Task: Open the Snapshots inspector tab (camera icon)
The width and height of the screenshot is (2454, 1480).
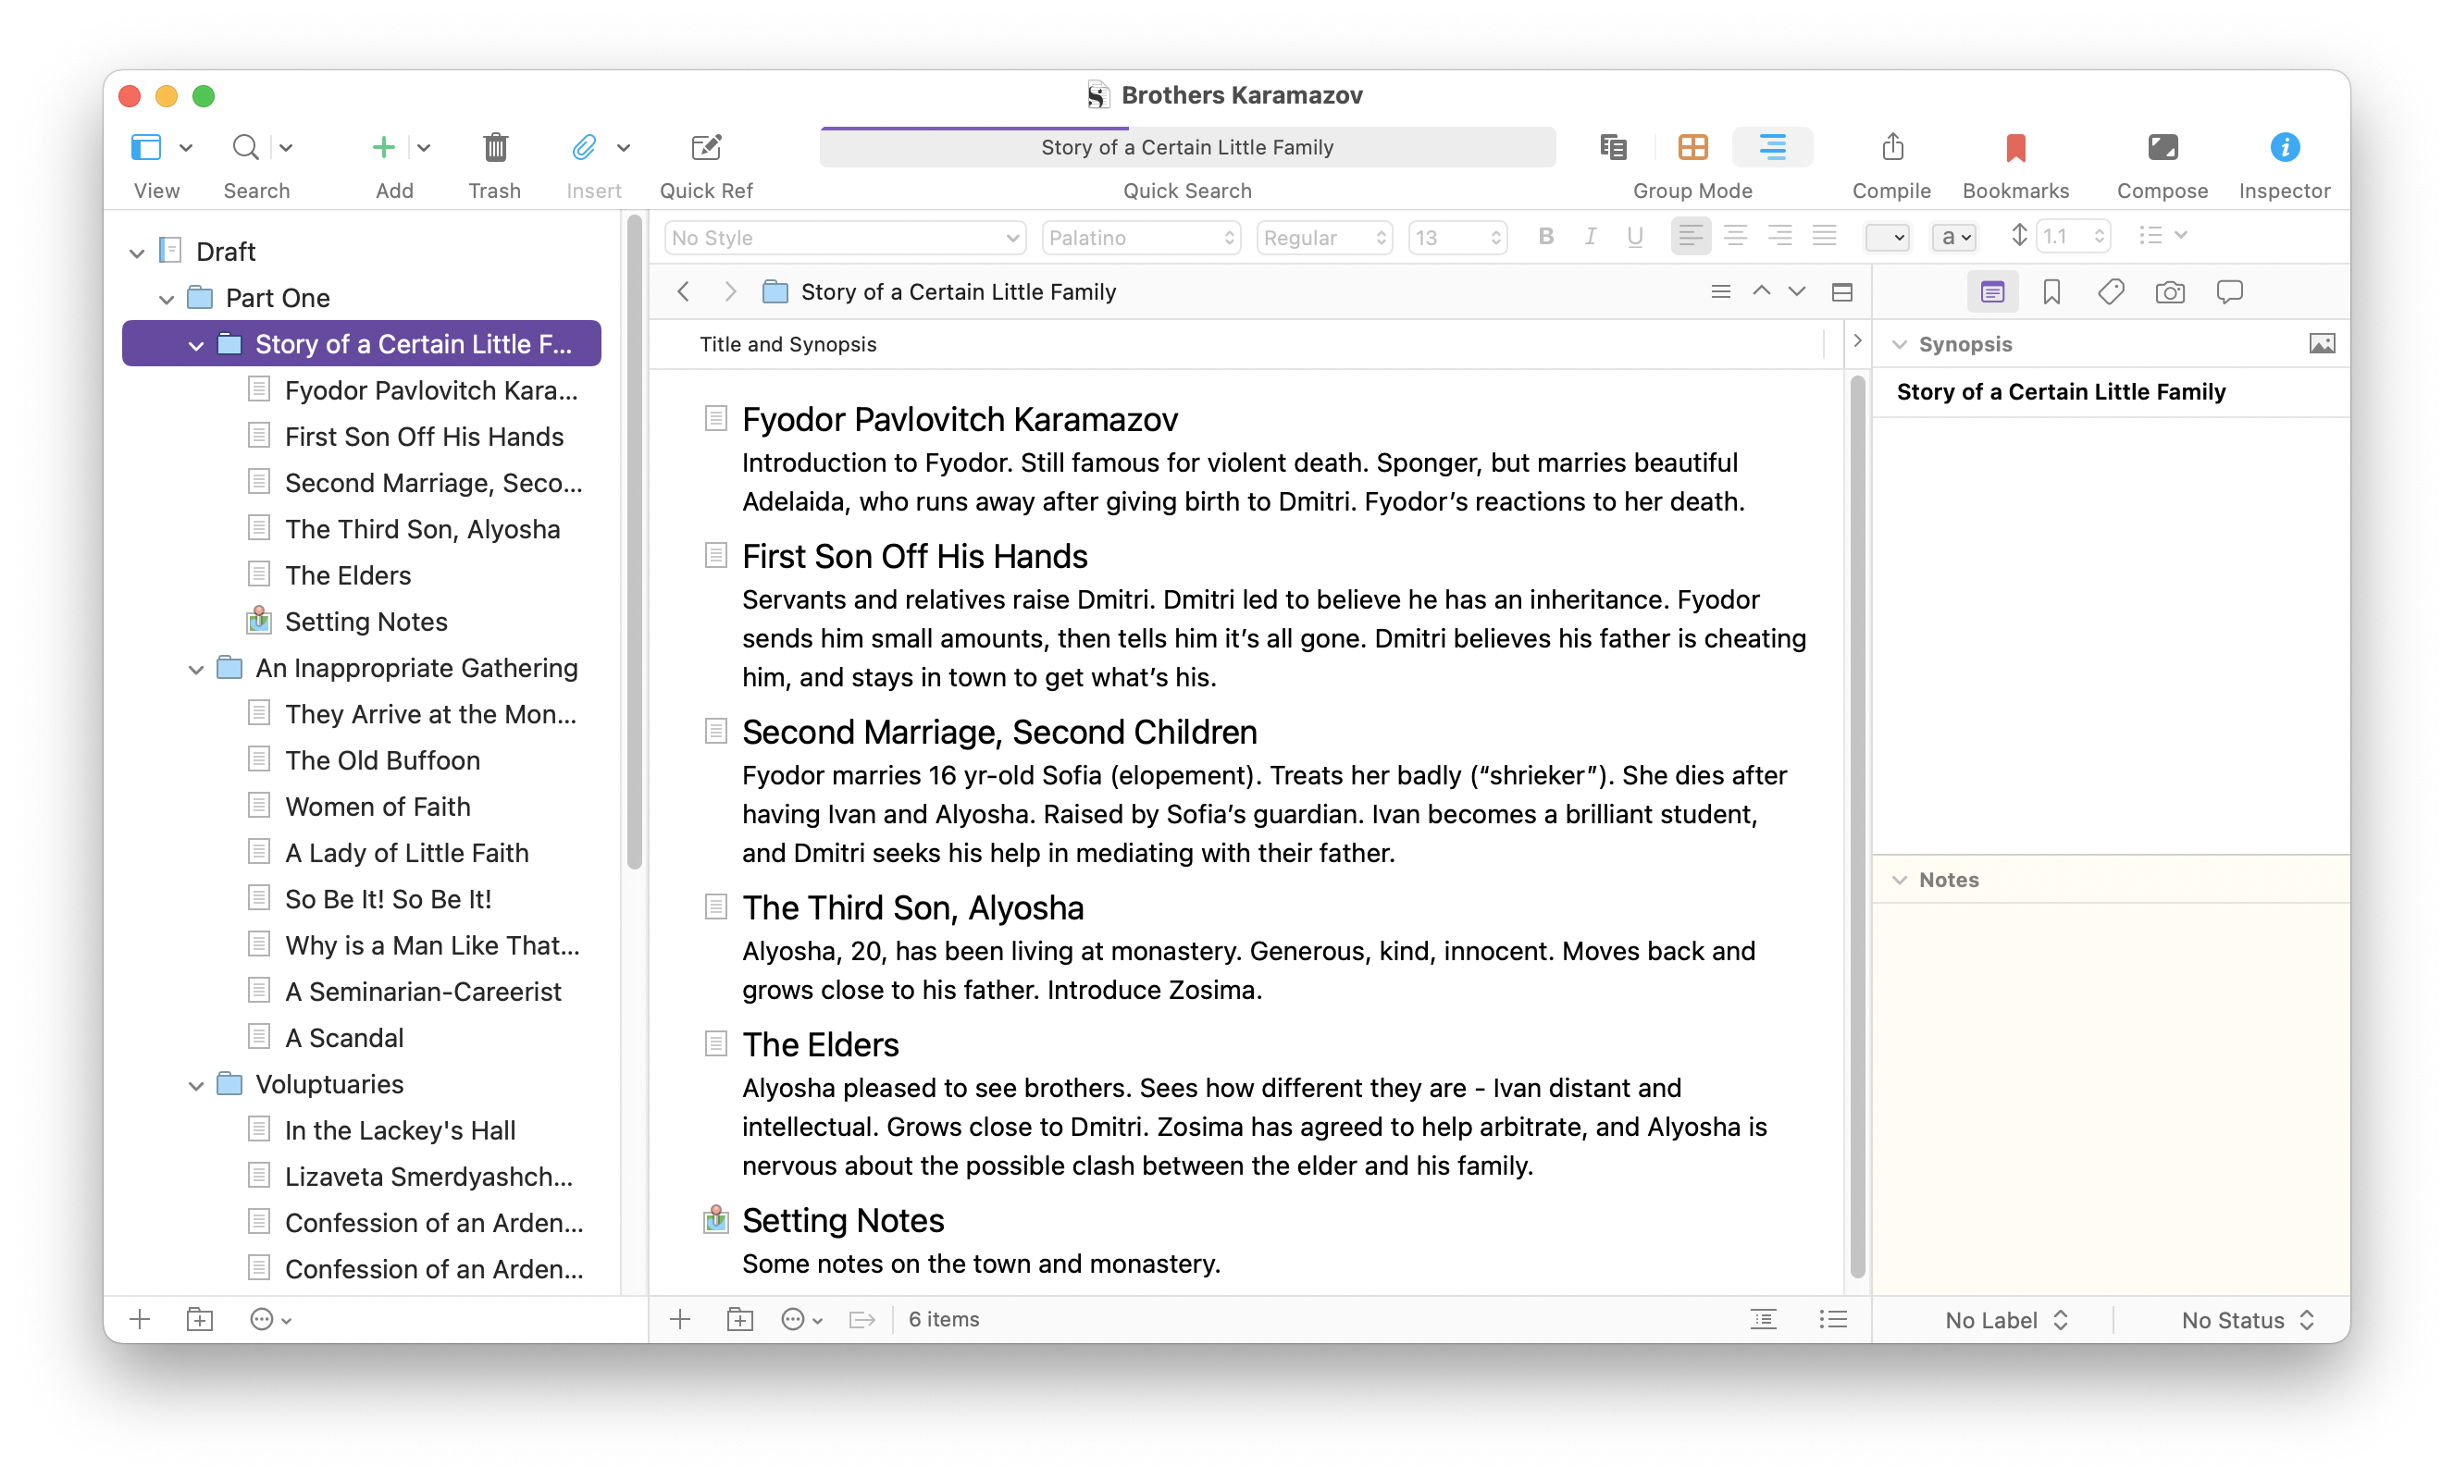Action: point(2169,291)
